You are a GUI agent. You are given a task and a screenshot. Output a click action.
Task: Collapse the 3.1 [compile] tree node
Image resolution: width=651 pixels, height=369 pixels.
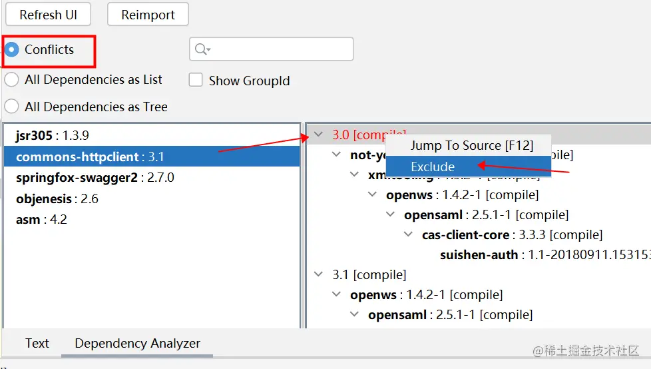tap(318, 274)
